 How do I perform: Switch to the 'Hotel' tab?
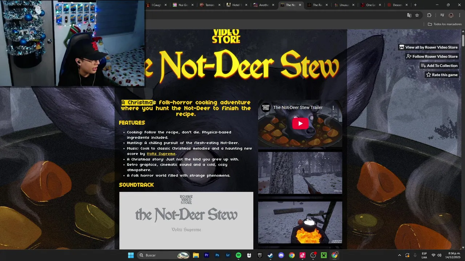(x=236, y=5)
